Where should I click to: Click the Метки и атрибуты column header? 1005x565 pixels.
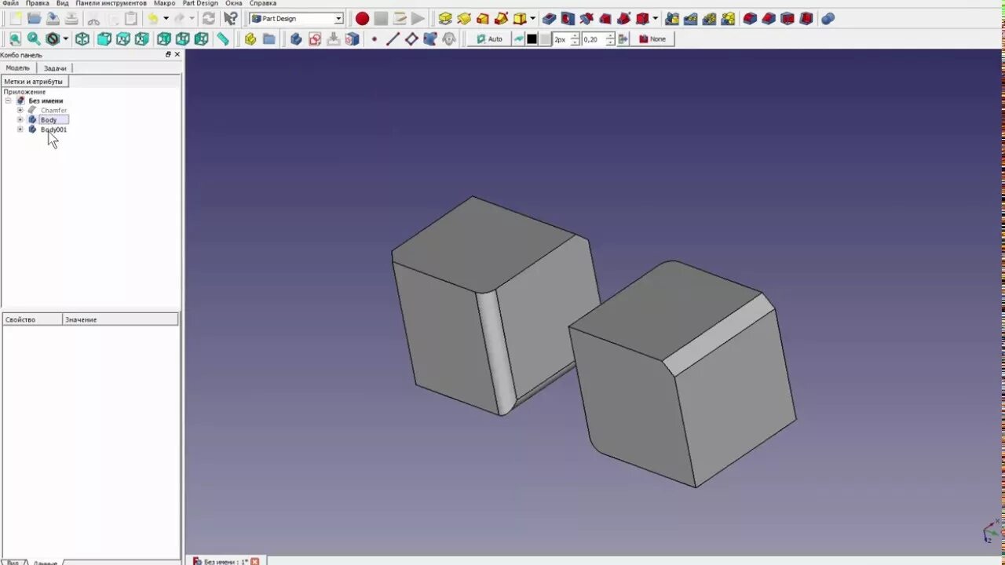click(34, 82)
